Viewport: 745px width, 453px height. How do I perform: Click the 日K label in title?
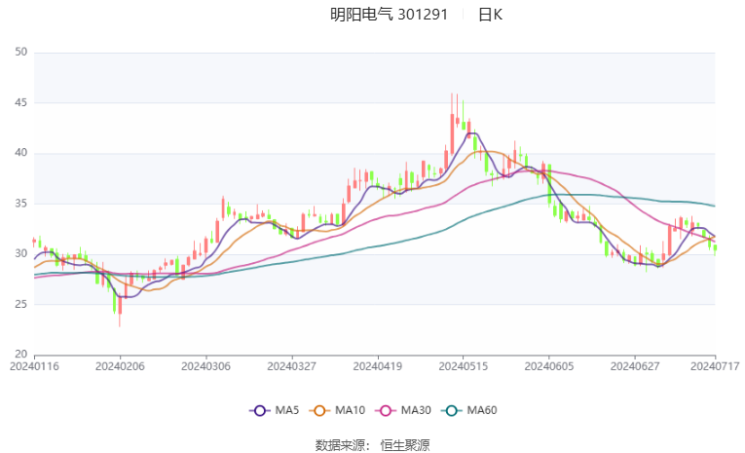tap(490, 15)
